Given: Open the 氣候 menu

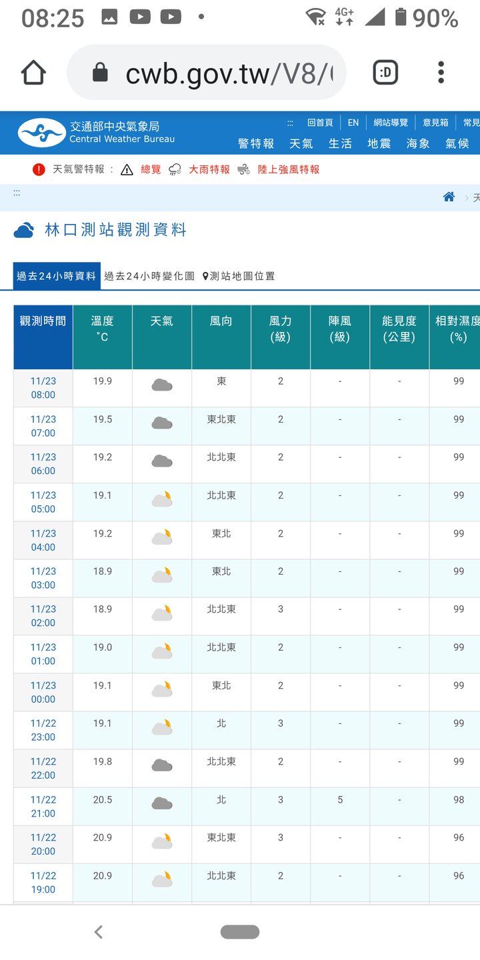Looking at the screenshot, I should coord(457,143).
